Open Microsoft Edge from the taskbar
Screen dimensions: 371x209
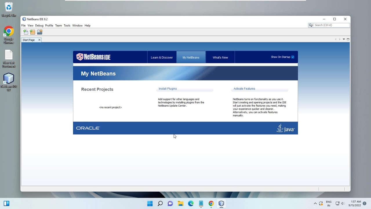(191, 203)
